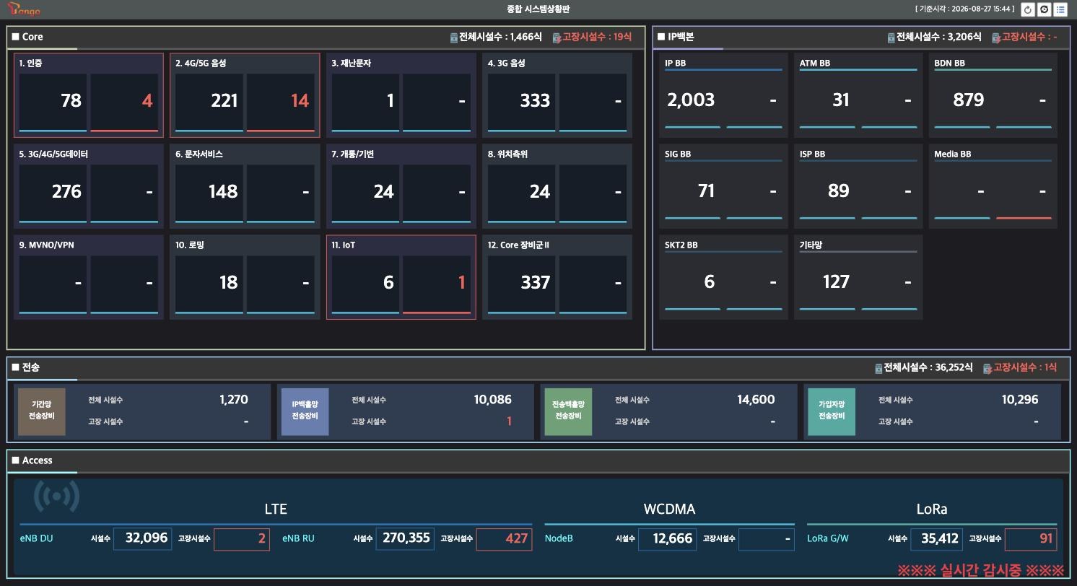Click IP백홀망 fault count 1

(x=509, y=421)
